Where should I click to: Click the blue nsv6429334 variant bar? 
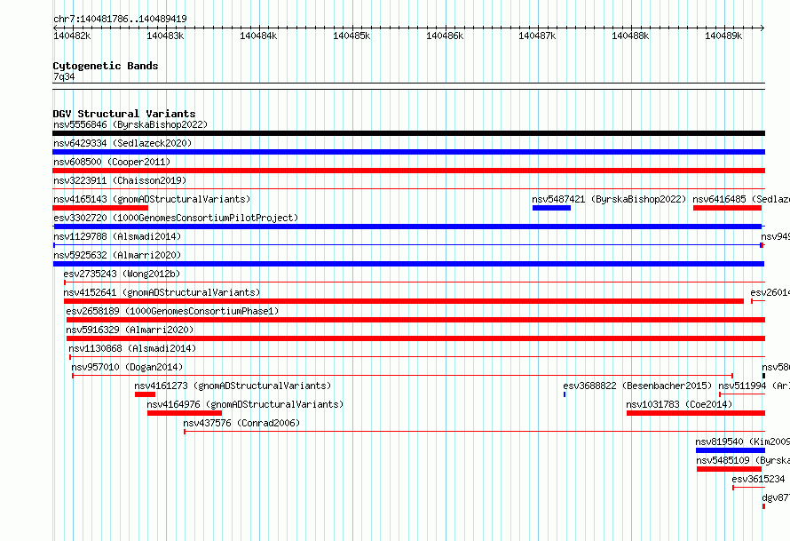pyautogui.click(x=408, y=152)
